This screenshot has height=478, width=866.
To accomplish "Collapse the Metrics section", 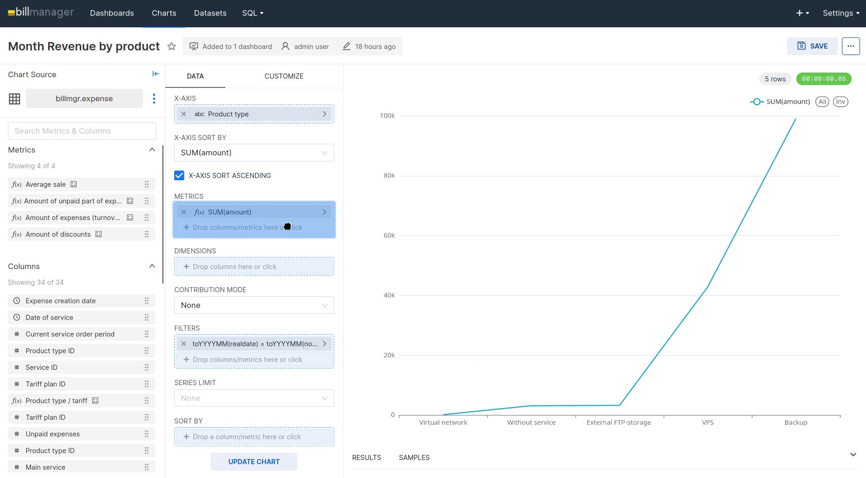I will coord(152,150).
